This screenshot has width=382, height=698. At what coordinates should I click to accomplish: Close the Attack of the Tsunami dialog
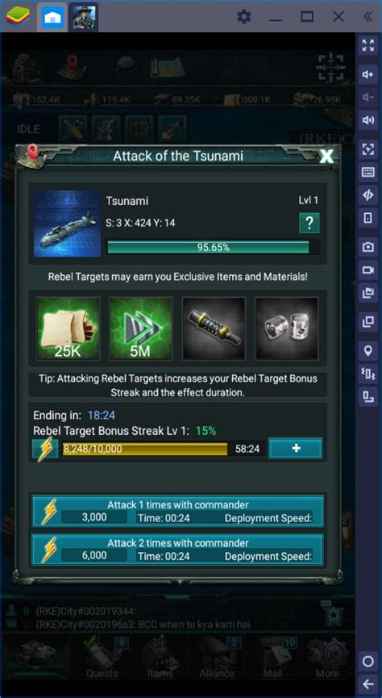(x=327, y=157)
